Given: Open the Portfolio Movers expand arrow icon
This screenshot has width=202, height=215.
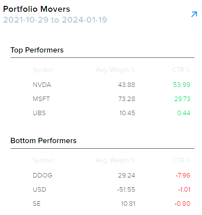Looking at the screenshot, I should tap(194, 14).
